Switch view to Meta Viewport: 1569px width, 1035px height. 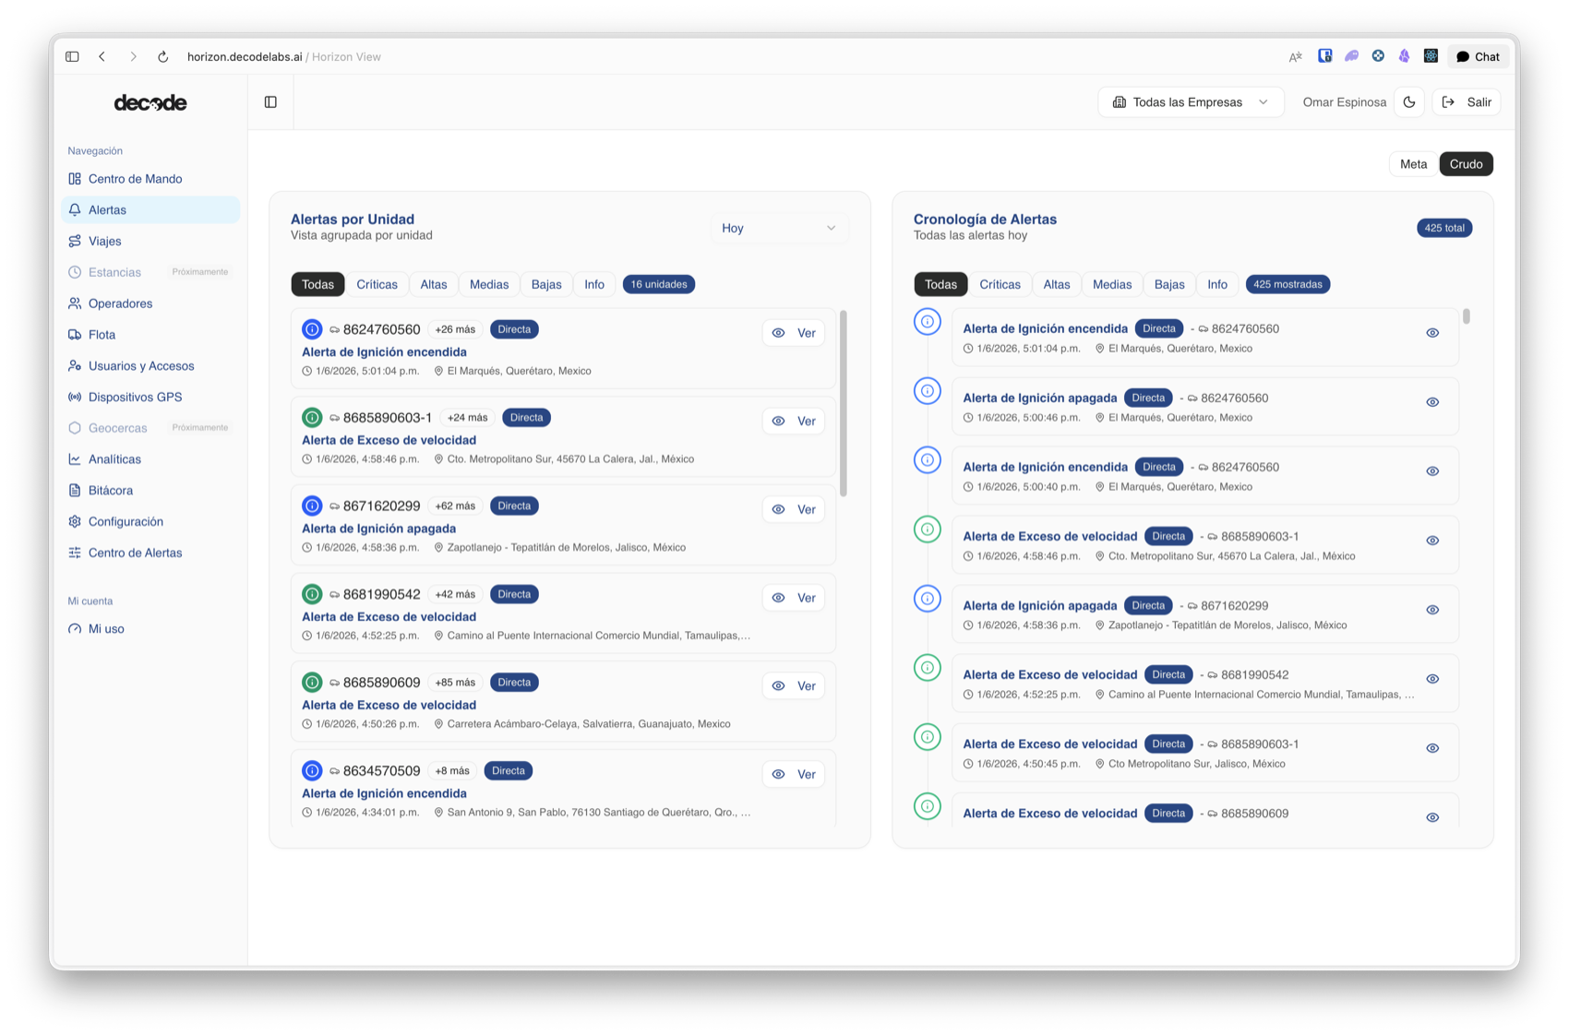[x=1413, y=164]
